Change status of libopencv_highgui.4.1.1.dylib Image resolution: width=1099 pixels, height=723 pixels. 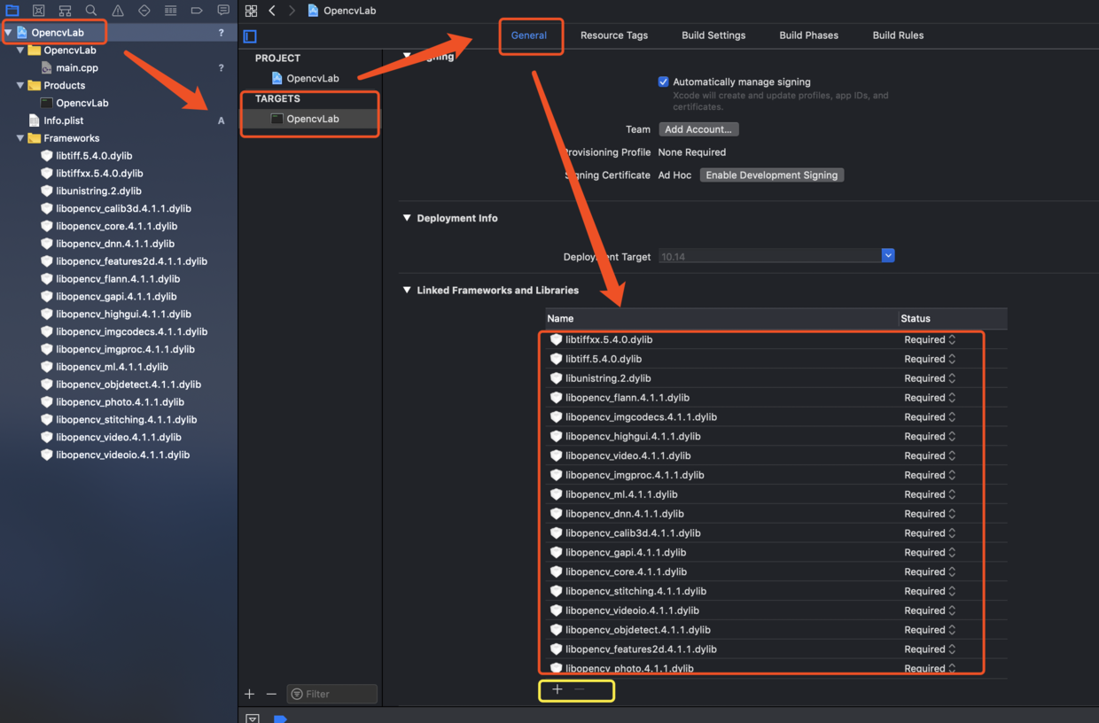click(930, 436)
